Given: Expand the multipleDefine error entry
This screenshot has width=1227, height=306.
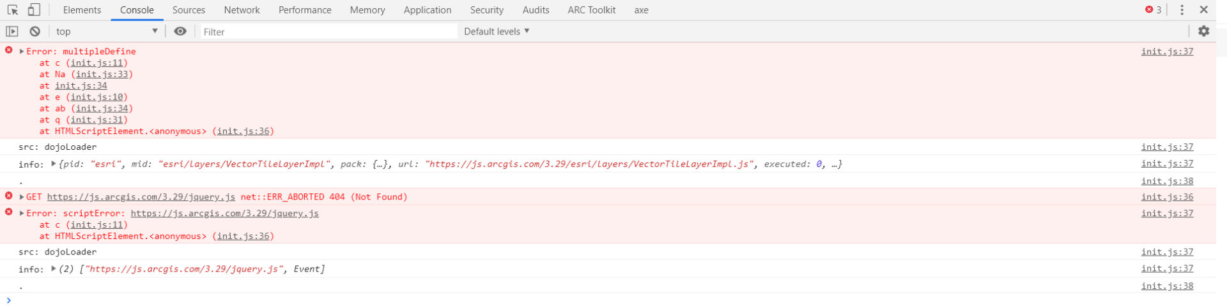Looking at the screenshot, I should [x=22, y=52].
